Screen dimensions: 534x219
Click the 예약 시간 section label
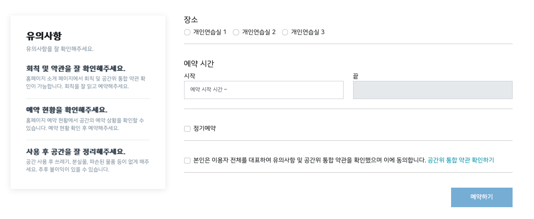click(x=199, y=64)
